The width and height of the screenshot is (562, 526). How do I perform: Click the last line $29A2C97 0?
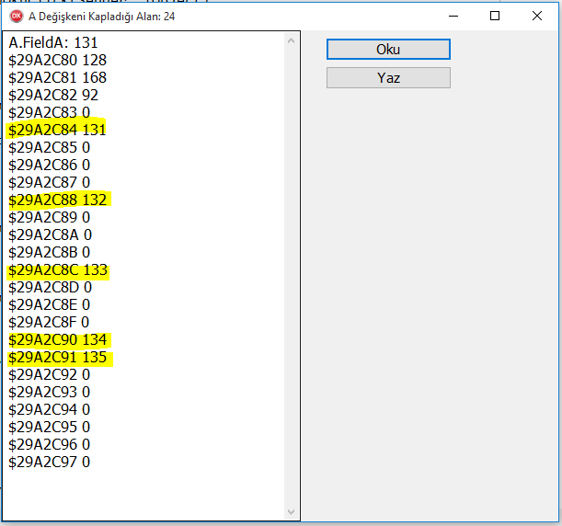pyautogui.click(x=49, y=462)
